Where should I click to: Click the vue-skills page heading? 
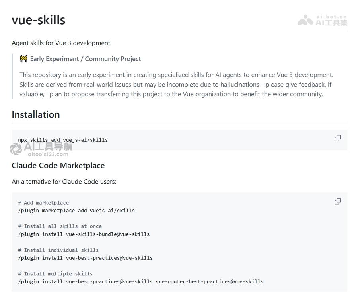pos(38,20)
